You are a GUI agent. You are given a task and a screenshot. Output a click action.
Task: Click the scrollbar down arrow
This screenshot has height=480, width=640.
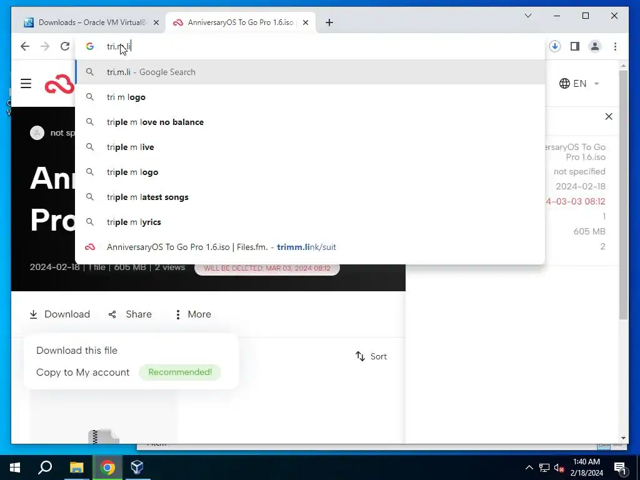[623, 438]
